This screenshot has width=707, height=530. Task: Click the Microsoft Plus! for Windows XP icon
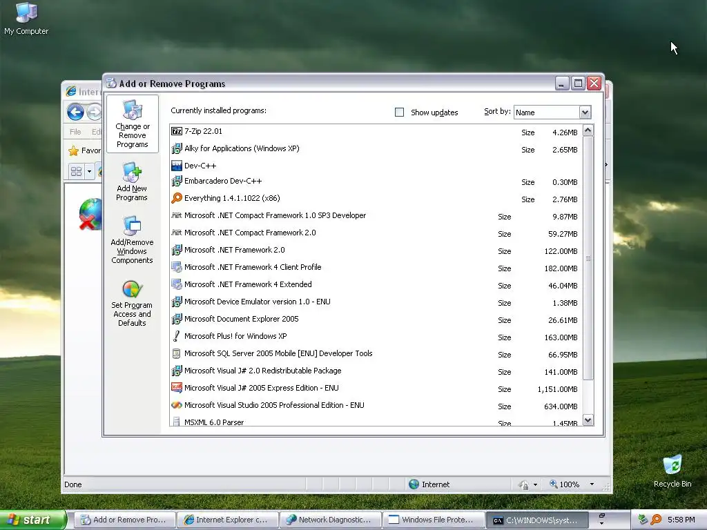[x=177, y=336]
